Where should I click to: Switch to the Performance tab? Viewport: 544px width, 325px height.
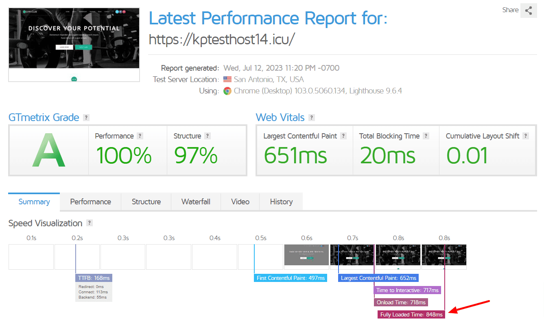click(x=90, y=202)
